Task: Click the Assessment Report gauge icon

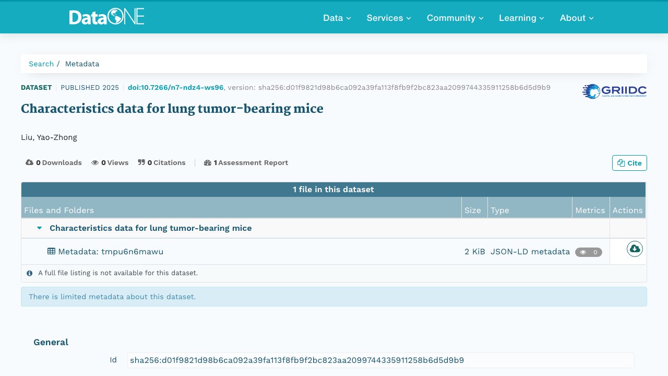Action: (x=208, y=163)
